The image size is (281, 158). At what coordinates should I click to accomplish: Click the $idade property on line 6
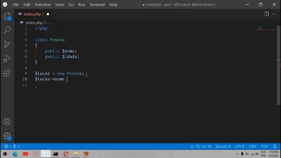(69, 57)
